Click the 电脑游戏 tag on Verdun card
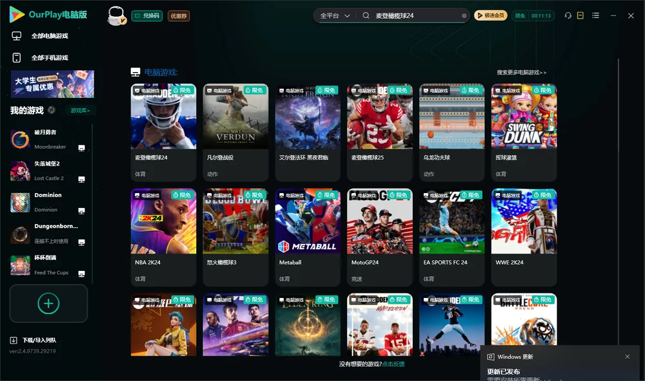The height and width of the screenshot is (381, 645). point(219,91)
